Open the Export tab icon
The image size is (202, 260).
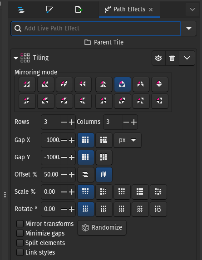pyautogui.click(x=79, y=10)
